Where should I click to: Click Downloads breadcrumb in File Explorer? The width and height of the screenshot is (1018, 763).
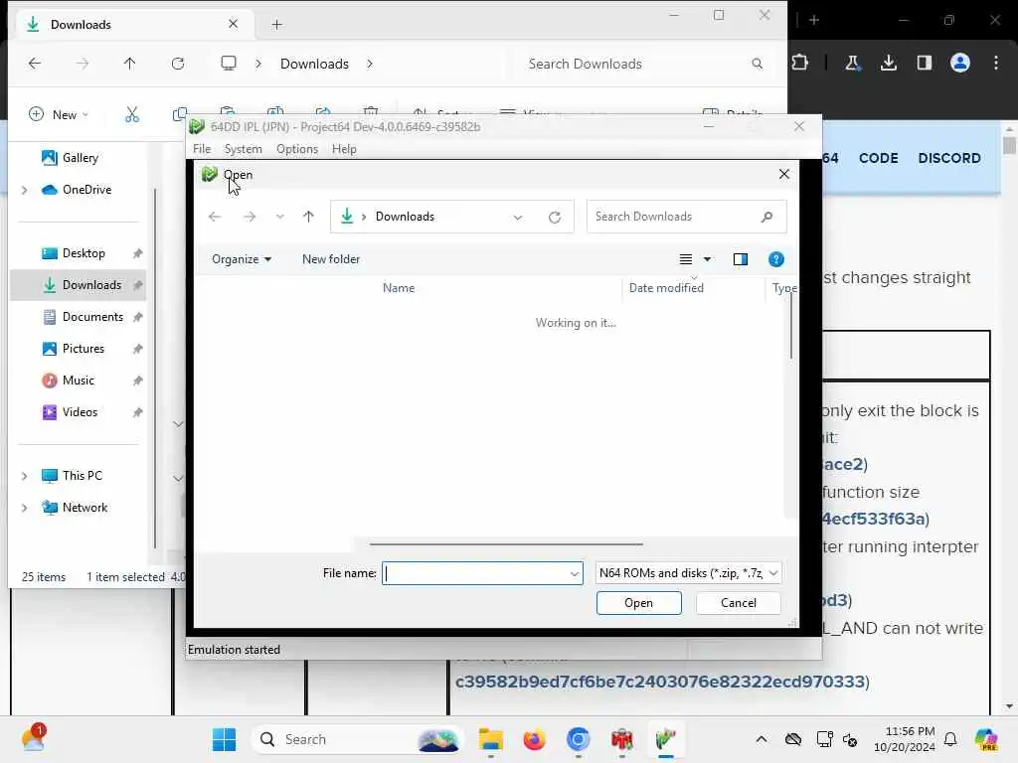tap(314, 64)
